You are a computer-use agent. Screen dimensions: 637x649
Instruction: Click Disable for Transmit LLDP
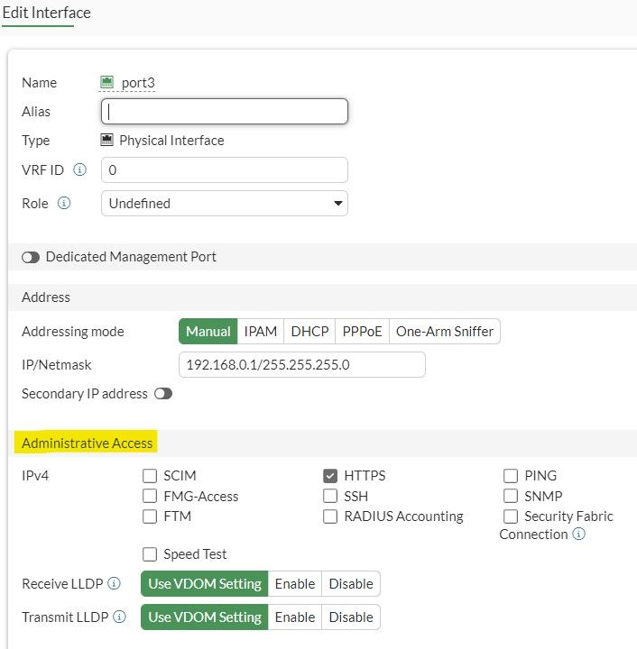click(x=351, y=617)
